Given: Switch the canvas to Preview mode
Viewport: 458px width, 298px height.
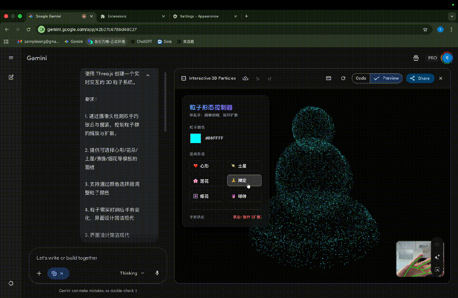Looking at the screenshot, I should [386, 79].
